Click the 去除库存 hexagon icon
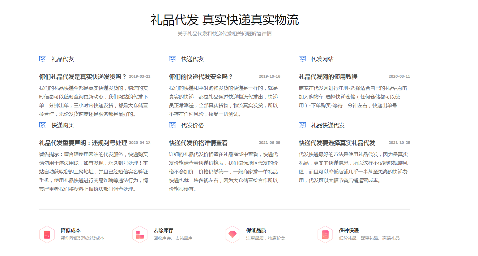This screenshot has height=256, width=478. 139,234
